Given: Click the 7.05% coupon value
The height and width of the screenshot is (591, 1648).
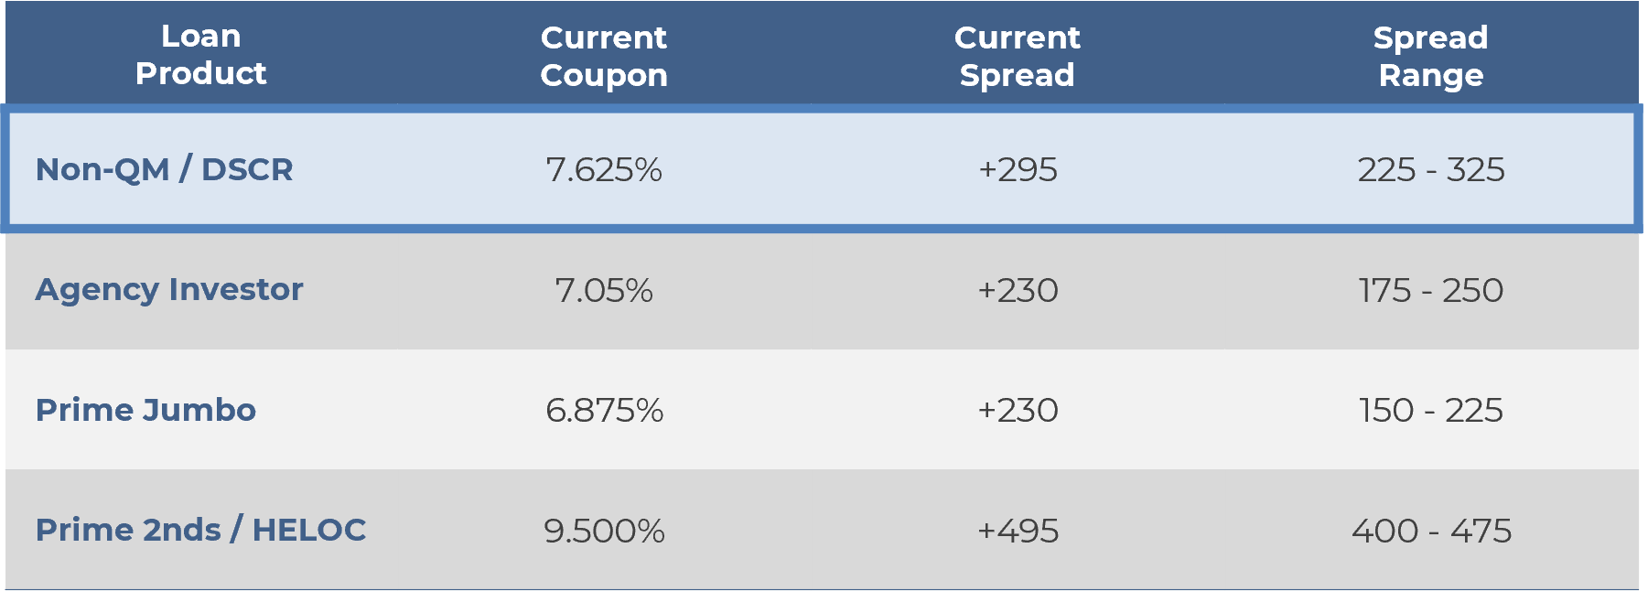Looking at the screenshot, I should (604, 290).
